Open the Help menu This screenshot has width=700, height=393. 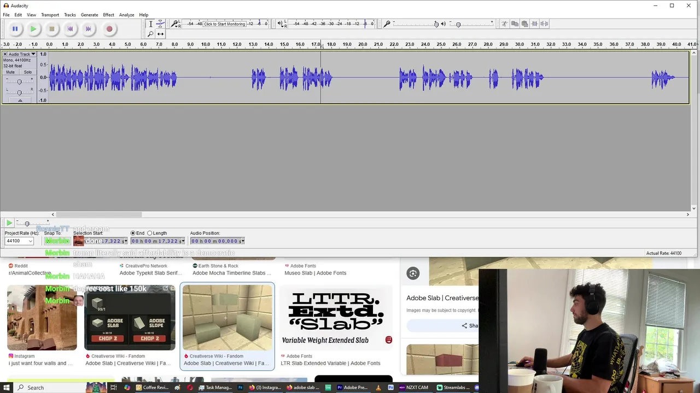143,15
